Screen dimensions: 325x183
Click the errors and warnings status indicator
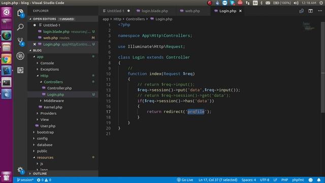44,180
